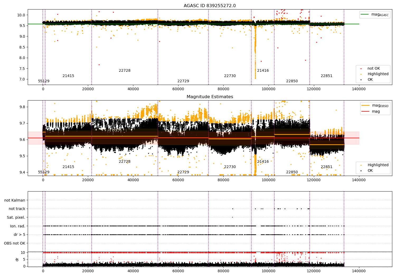Click "Highlighted" legend label in Magnitude Estimates plot

point(378,165)
